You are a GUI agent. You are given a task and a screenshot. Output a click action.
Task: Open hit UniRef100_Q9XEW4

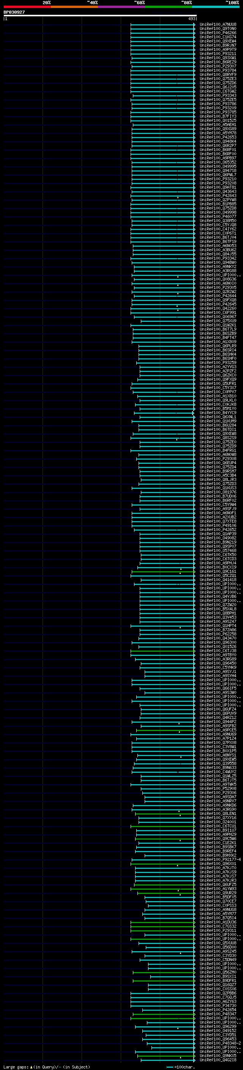(x=218, y=41)
